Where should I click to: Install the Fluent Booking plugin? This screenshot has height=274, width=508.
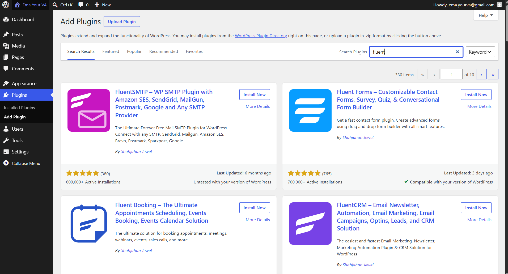click(x=255, y=208)
